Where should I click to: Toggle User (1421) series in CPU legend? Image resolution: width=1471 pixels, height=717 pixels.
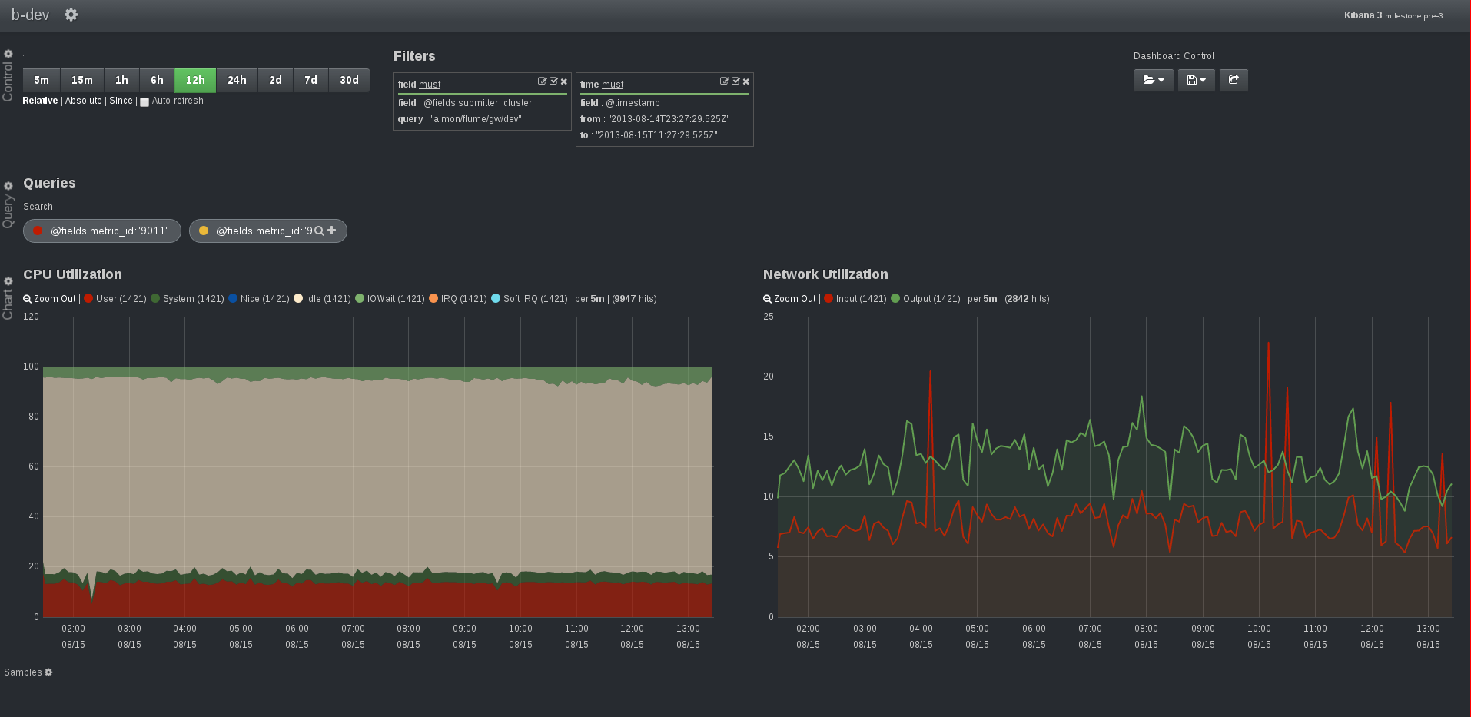click(x=115, y=299)
